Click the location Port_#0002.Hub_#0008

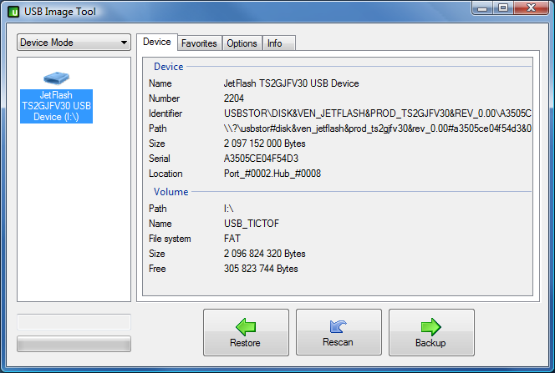click(x=272, y=174)
